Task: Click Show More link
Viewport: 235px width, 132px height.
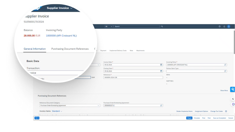Action: click(x=224, y=91)
